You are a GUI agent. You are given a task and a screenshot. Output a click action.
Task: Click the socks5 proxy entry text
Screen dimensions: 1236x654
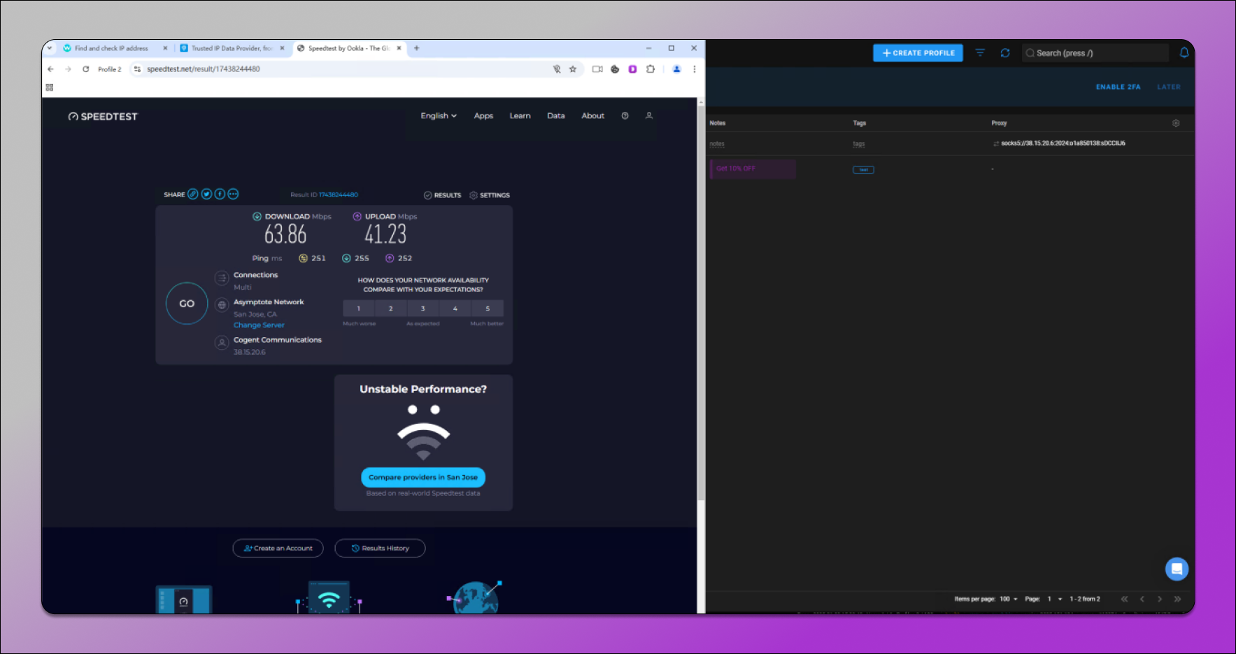[1063, 143]
